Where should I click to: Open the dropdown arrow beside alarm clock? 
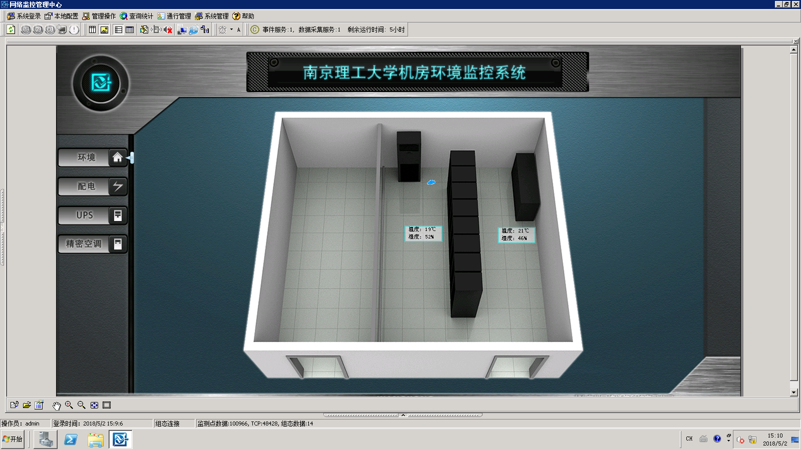point(231,29)
